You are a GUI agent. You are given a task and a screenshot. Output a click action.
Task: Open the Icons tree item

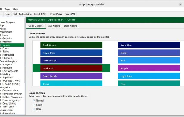point(5,35)
